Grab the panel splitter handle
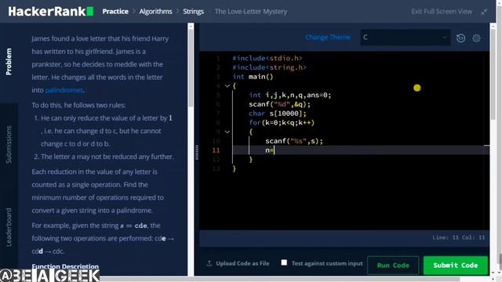This screenshot has width=502, height=282. pyautogui.click(x=197, y=152)
